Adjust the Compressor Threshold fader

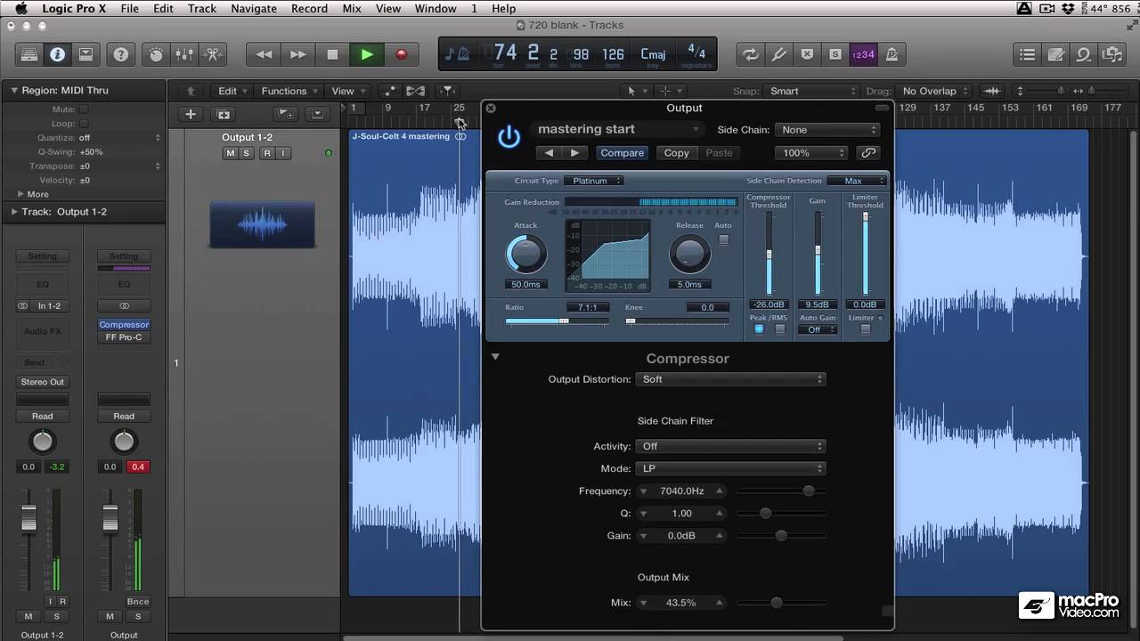[769, 254]
